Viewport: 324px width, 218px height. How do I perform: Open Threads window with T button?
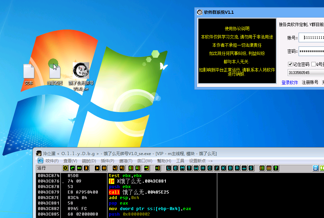coord(189,168)
